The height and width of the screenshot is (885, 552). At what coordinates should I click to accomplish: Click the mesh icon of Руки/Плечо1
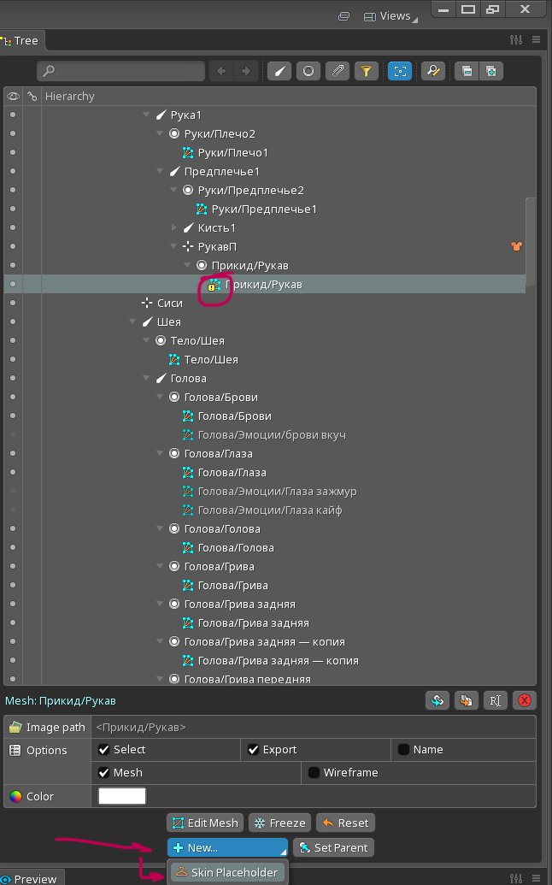click(x=188, y=152)
